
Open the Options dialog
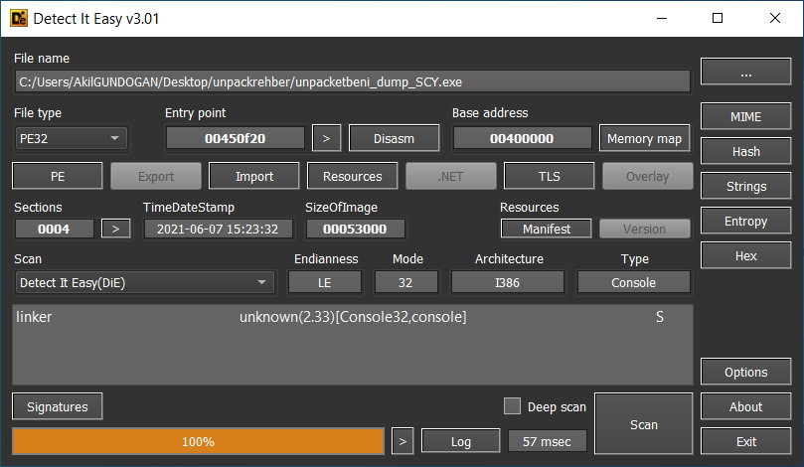[745, 372]
